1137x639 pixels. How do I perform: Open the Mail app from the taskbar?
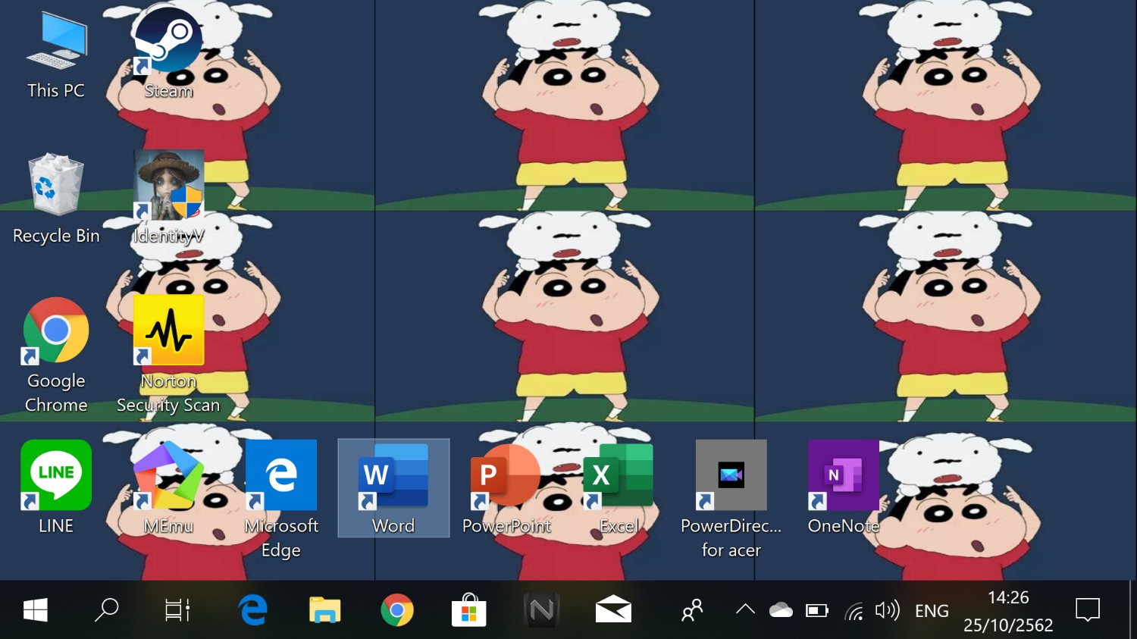(x=613, y=610)
